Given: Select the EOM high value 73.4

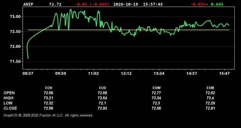Looking at the screenshot, I should (210, 98).
